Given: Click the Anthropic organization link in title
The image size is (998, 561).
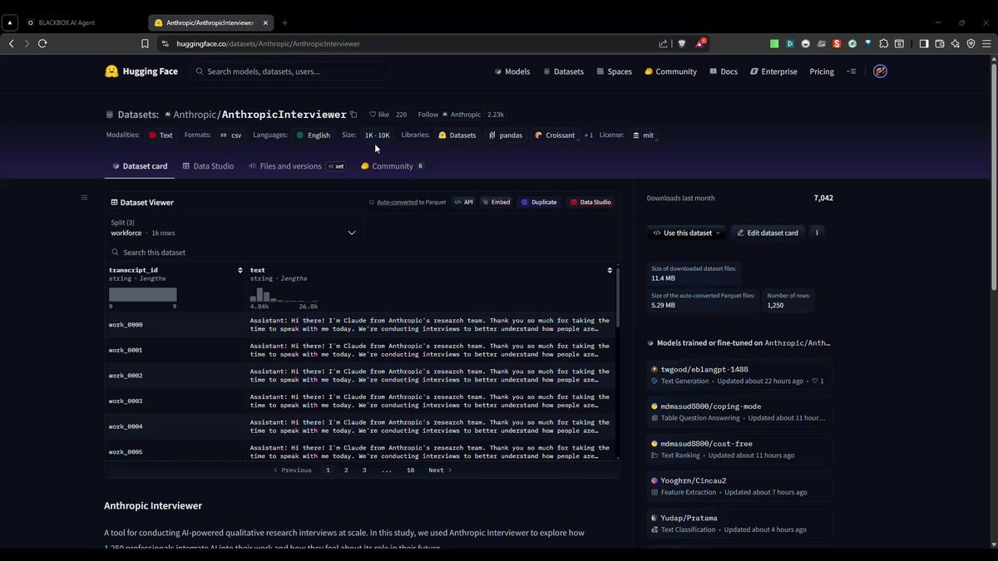Looking at the screenshot, I should 196,115.
